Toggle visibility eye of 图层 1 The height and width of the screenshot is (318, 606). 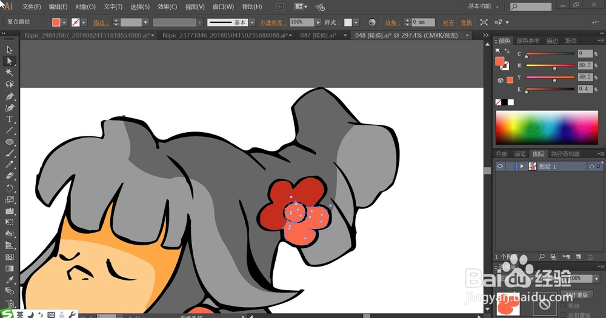[500, 166]
